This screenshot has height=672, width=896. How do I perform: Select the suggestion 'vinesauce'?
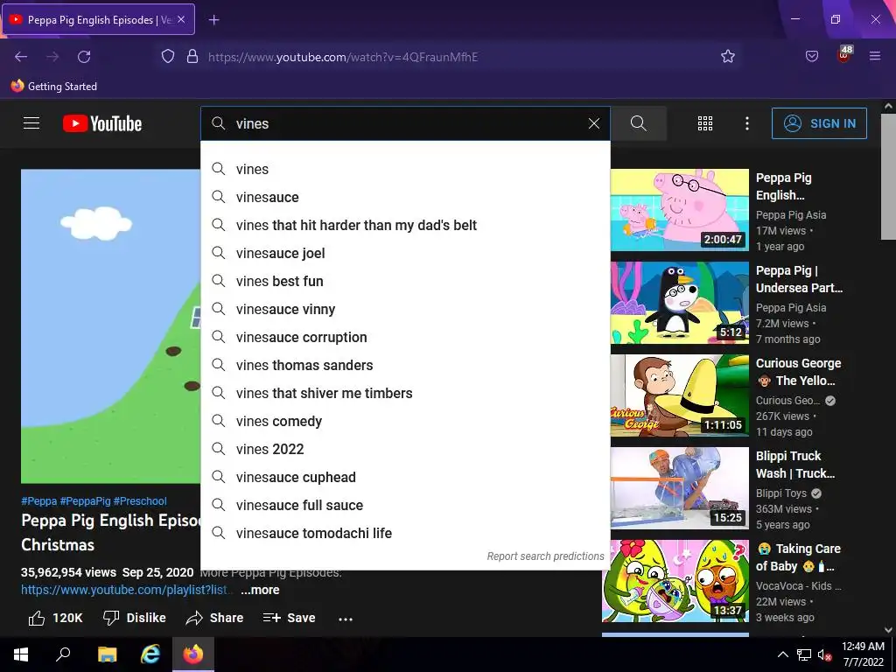pyautogui.click(x=406, y=197)
